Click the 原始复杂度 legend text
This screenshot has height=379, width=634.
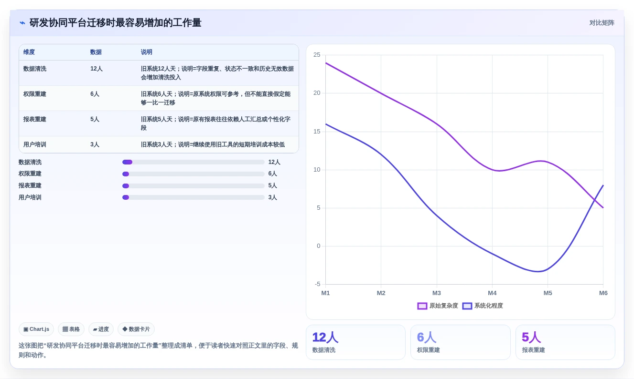click(x=443, y=306)
